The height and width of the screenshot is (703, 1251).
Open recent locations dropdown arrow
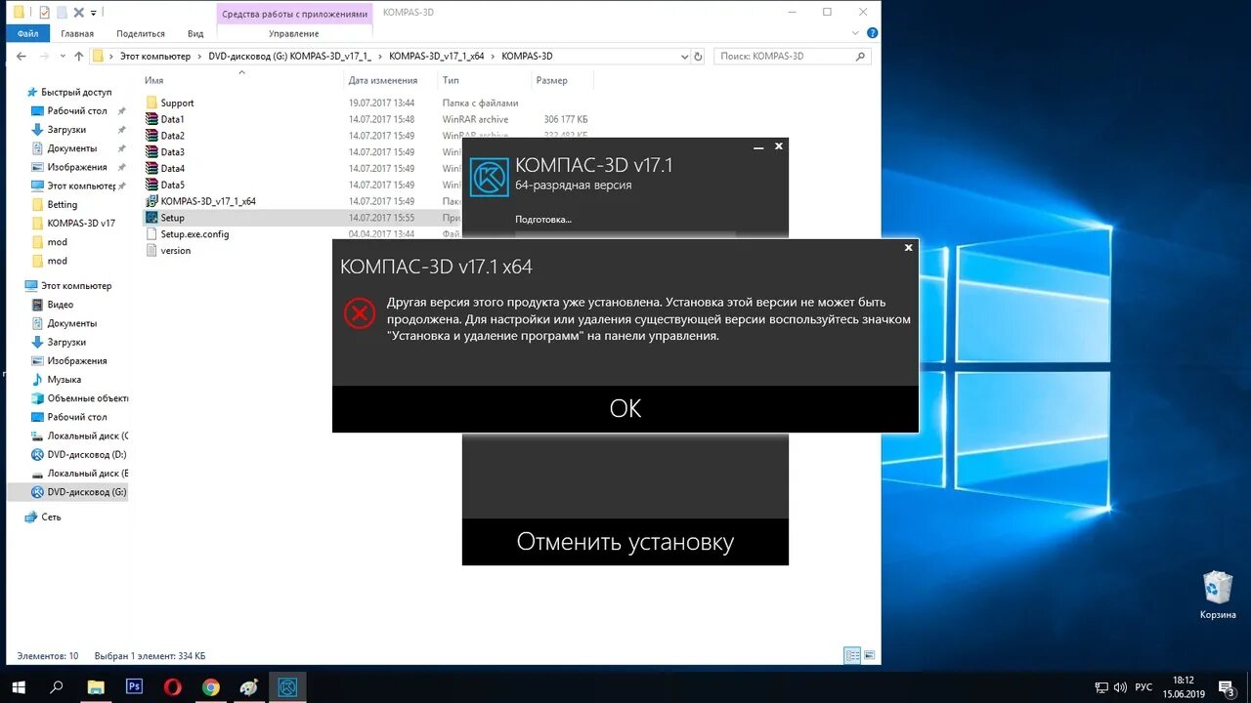[64, 57]
